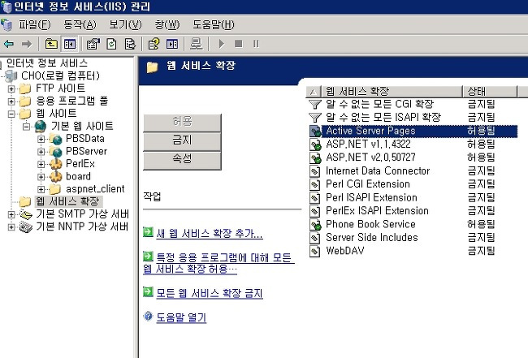
Task: Select the PerlEx ISAPI Extension row
Action: (413, 211)
